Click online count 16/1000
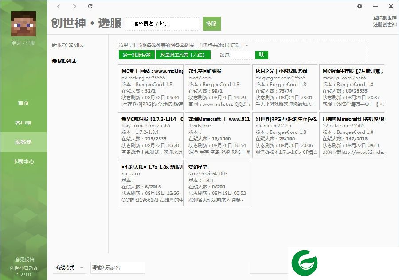Screen dimensions: 399x280 coord(221,139)
